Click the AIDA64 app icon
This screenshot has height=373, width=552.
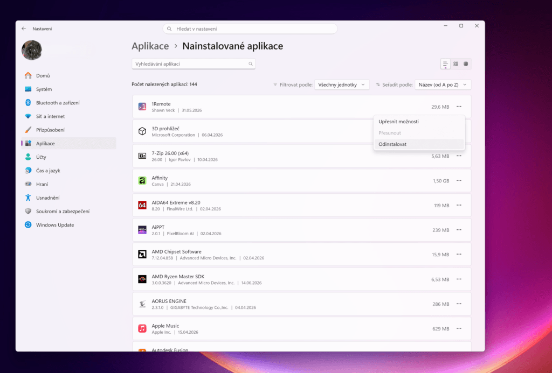coord(142,205)
